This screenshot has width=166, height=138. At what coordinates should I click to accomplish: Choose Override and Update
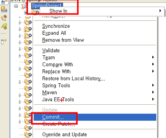coord(95,134)
